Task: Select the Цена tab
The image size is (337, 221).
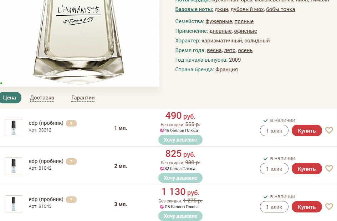Action: (10, 98)
